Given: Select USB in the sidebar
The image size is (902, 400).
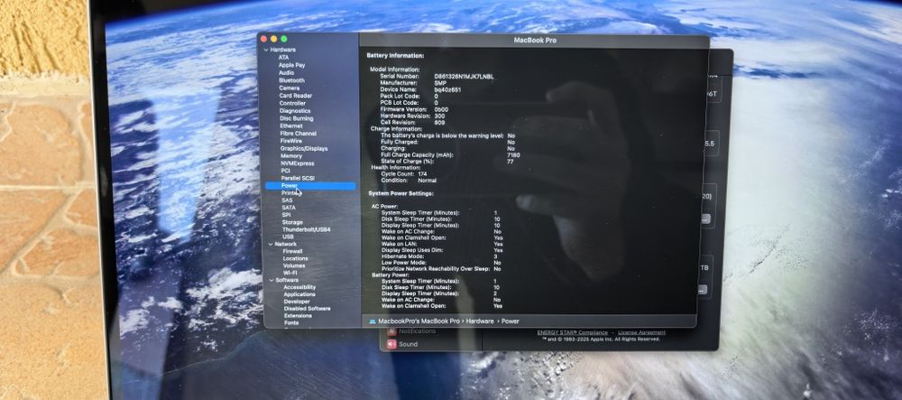Looking at the screenshot, I should click(x=289, y=237).
